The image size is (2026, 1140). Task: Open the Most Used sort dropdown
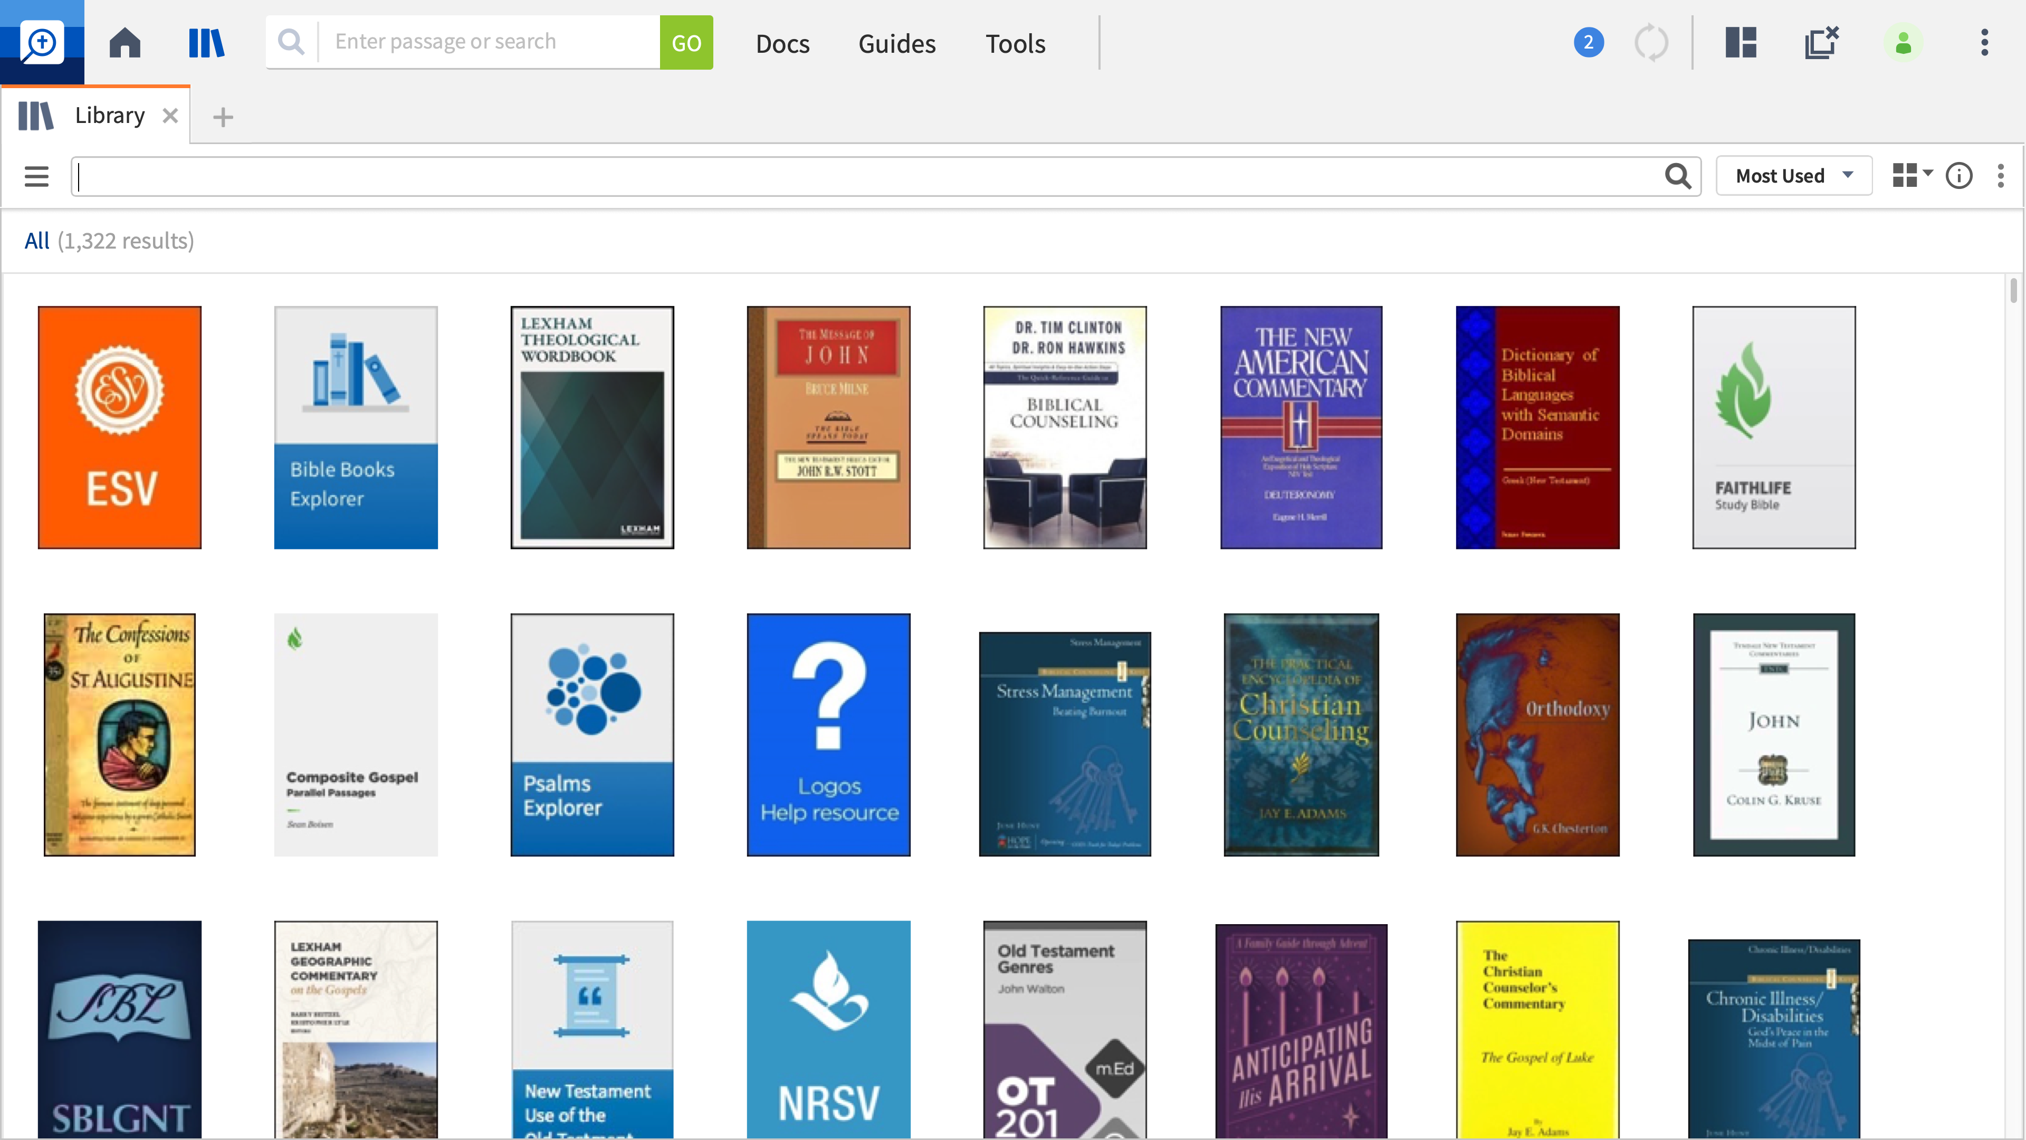tap(1793, 175)
